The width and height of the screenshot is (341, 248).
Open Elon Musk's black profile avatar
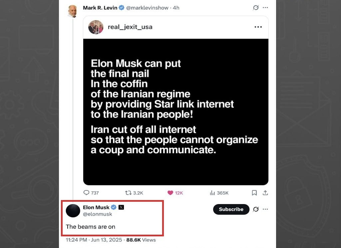[73, 211]
